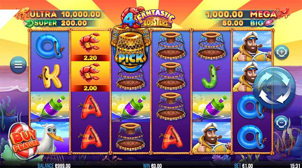Click the lobster symbol showing 2.00
This screenshot has width=302, height=168.
(x=90, y=76)
